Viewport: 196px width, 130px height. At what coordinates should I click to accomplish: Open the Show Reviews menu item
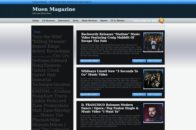point(90,20)
